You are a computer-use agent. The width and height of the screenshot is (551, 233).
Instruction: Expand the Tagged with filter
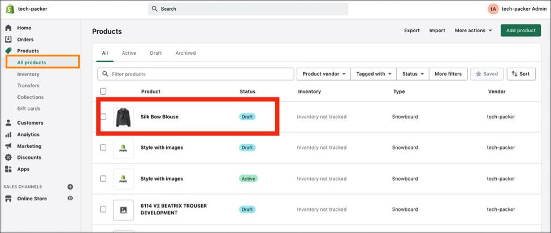pos(374,74)
